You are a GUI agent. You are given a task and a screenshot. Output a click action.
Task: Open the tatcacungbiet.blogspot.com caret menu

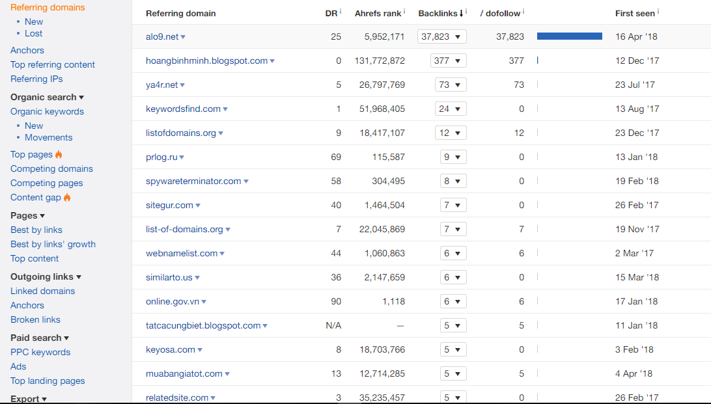point(265,326)
